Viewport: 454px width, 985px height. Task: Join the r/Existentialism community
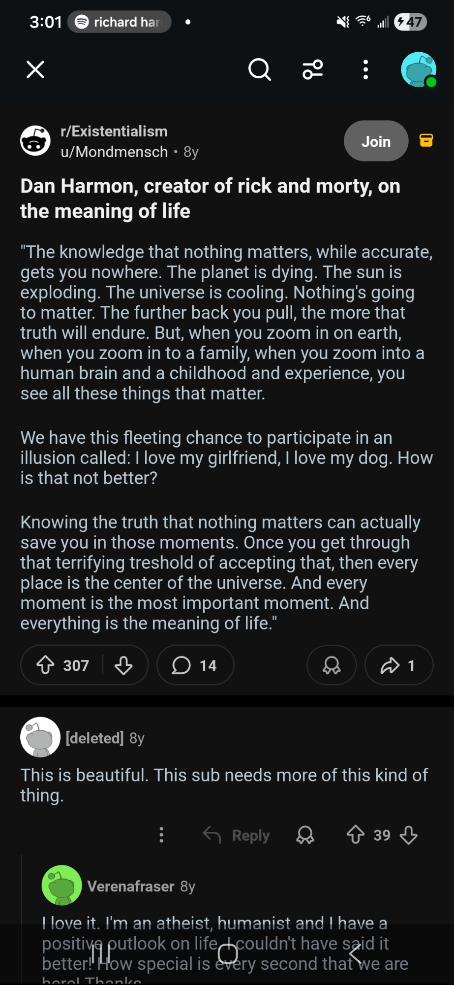coord(376,141)
